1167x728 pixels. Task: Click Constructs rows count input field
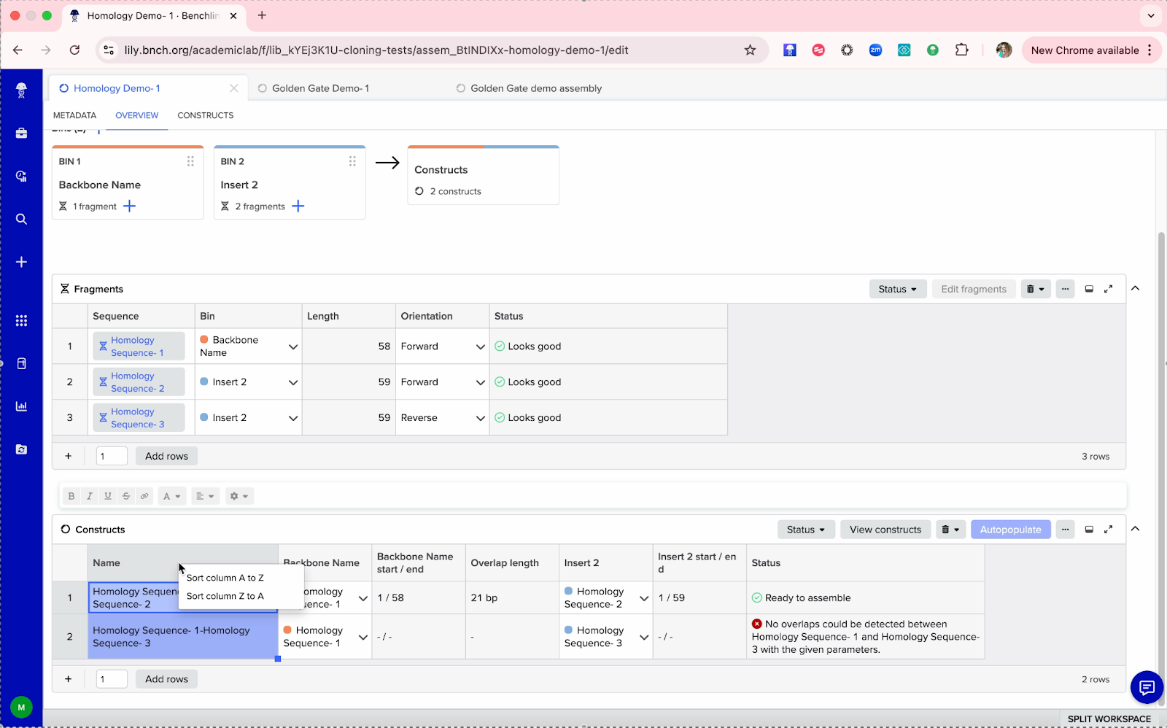112,679
